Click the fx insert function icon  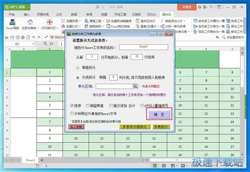coord(51,44)
